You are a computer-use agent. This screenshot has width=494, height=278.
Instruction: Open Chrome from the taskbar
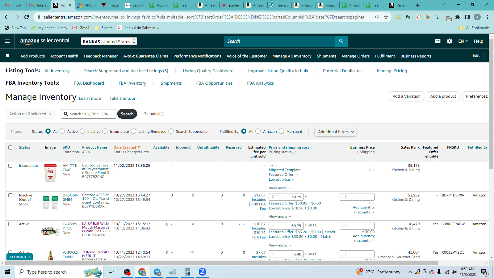click(142, 272)
